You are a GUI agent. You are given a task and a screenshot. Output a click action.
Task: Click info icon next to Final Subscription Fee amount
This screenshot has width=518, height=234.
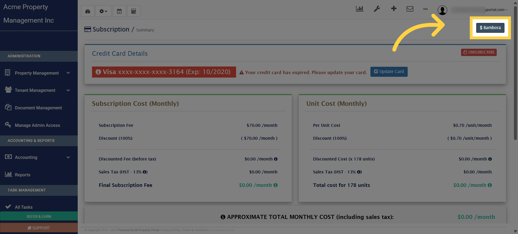coord(275,185)
